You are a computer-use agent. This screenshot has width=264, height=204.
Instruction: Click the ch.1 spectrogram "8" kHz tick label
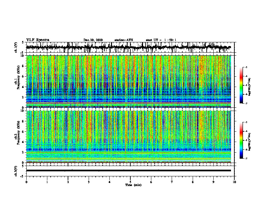click(23, 66)
